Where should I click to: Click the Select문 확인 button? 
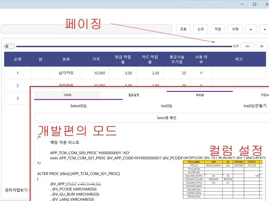pos(167,118)
